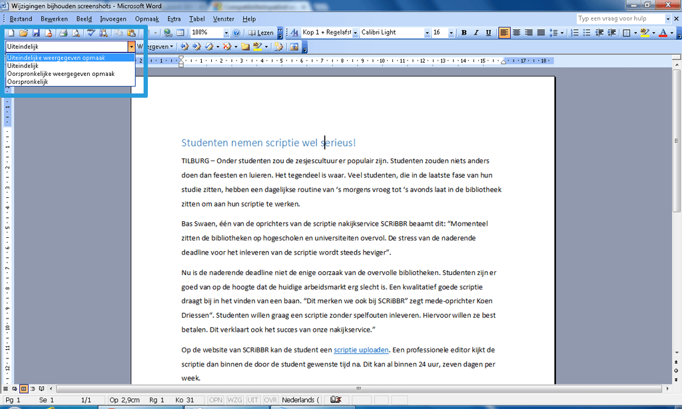
Task: Open a file with the folder icon
Action: pos(23,33)
